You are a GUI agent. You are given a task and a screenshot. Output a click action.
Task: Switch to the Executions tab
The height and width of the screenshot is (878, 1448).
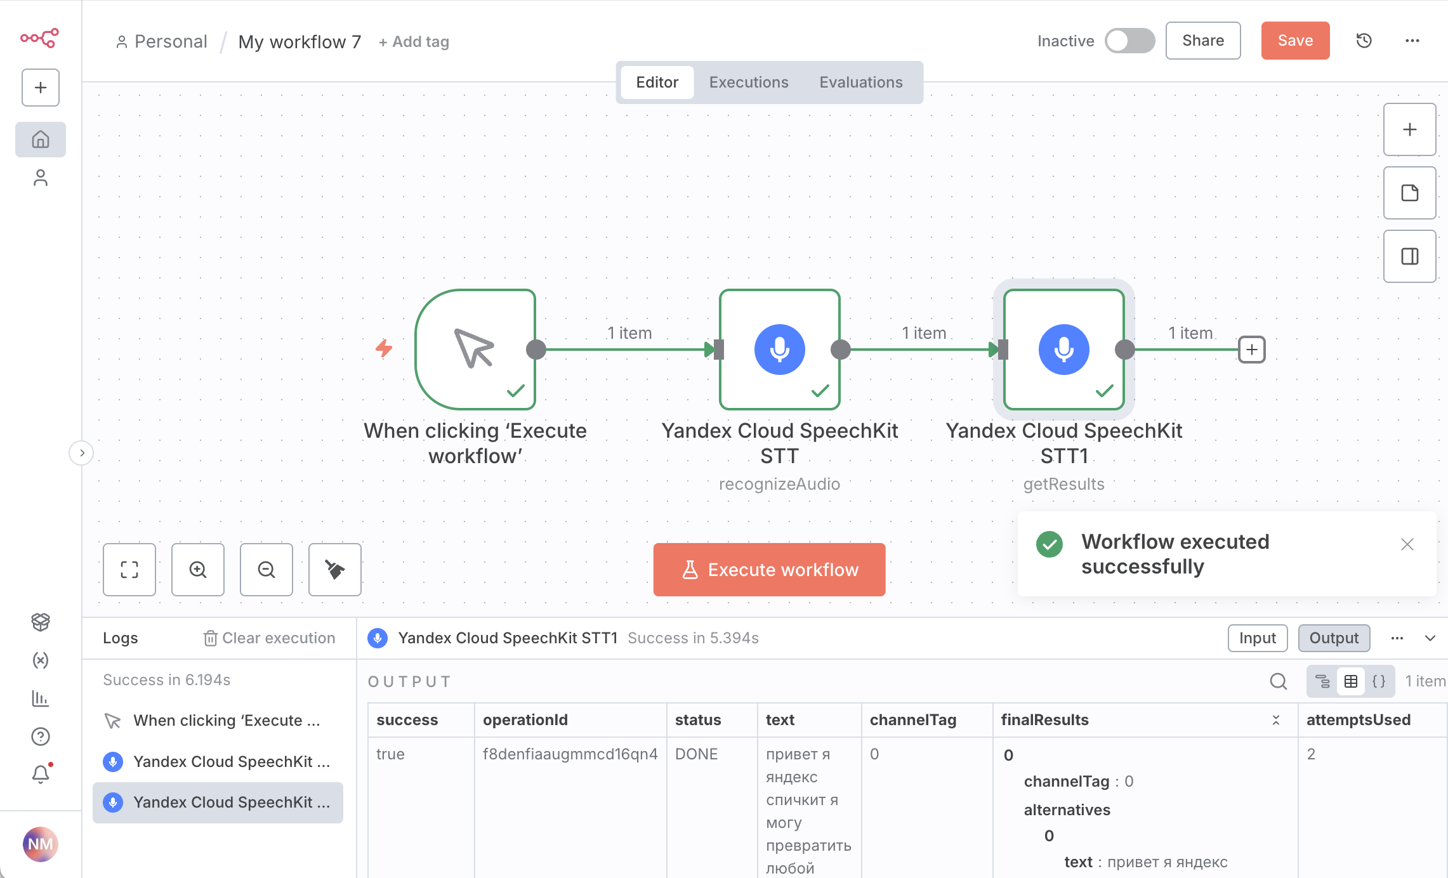[749, 82]
